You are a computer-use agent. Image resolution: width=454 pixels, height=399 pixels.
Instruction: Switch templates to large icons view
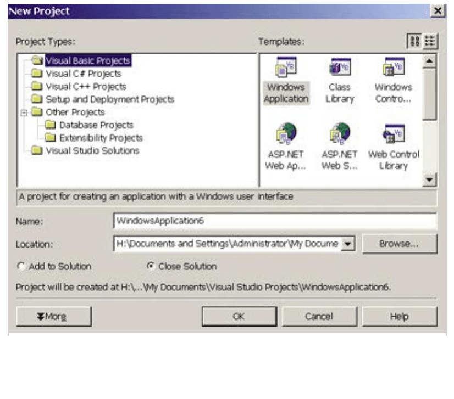pos(414,41)
